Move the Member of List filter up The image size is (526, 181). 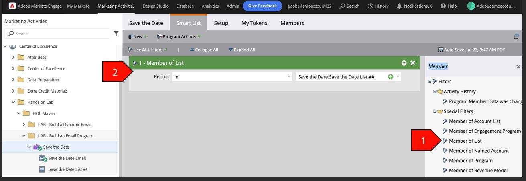404,63
